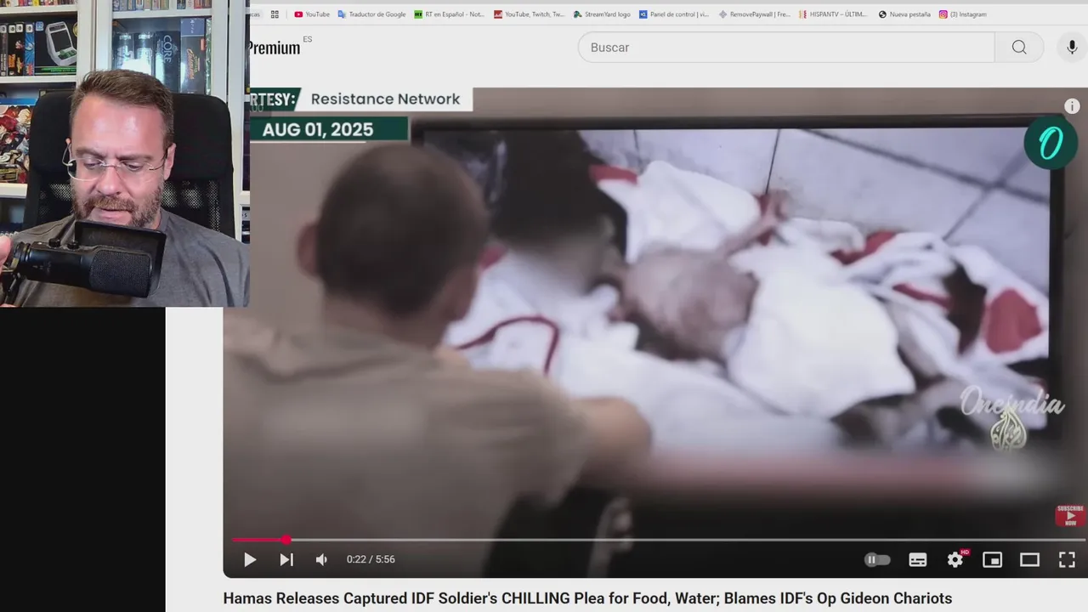The width and height of the screenshot is (1088, 612).
Task: Switch to theater mode
Action: pos(1029,559)
